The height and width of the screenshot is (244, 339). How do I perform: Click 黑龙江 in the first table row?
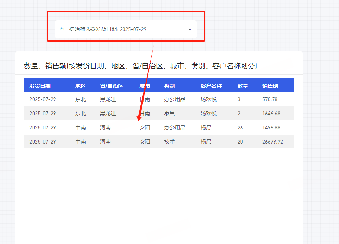[x=108, y=99]
